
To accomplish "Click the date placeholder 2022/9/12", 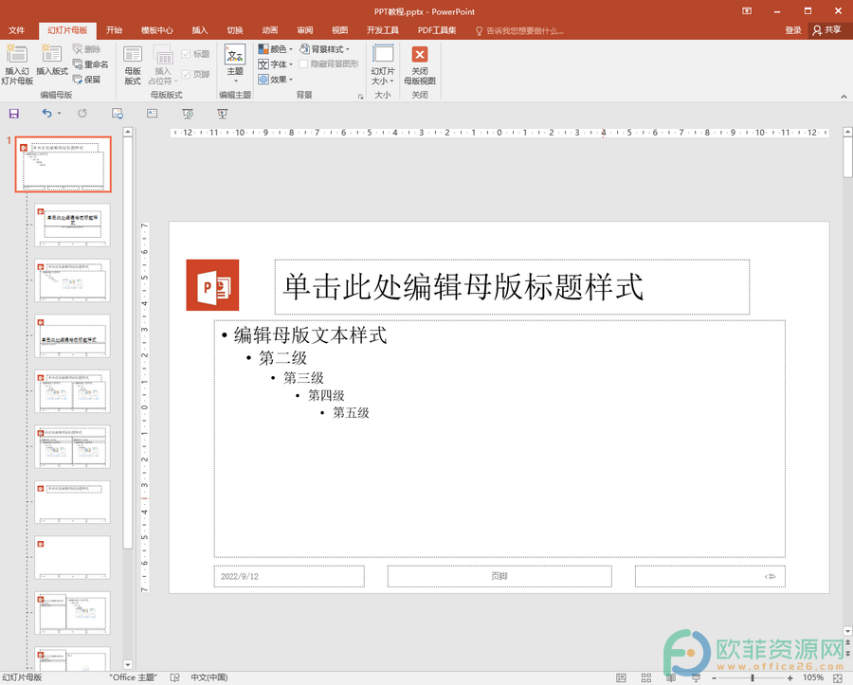I will [x=289, y=576].
